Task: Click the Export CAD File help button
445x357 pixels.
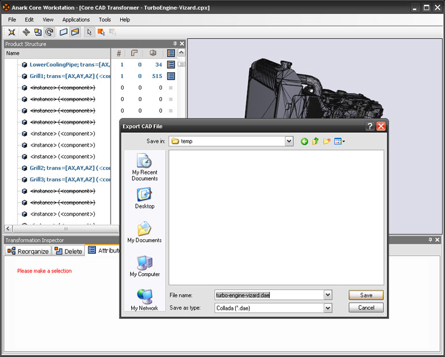Action: coord(370,127)
